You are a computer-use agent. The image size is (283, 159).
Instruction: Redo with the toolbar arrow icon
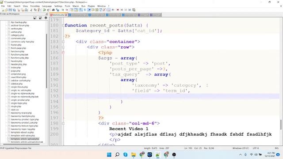(x=48, y=10)
